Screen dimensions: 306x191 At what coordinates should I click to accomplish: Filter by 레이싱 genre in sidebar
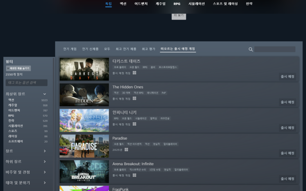click(x=13, y=136)
